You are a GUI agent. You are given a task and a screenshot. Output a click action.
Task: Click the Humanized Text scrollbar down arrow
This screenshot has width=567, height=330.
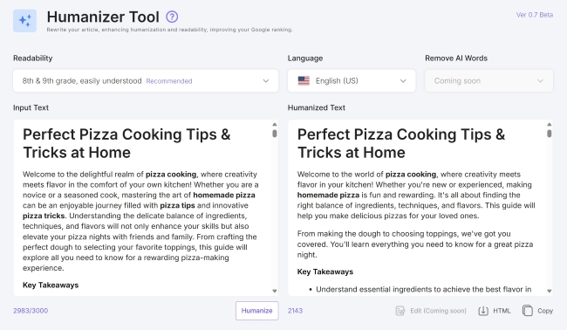click(x=550, y=291)
